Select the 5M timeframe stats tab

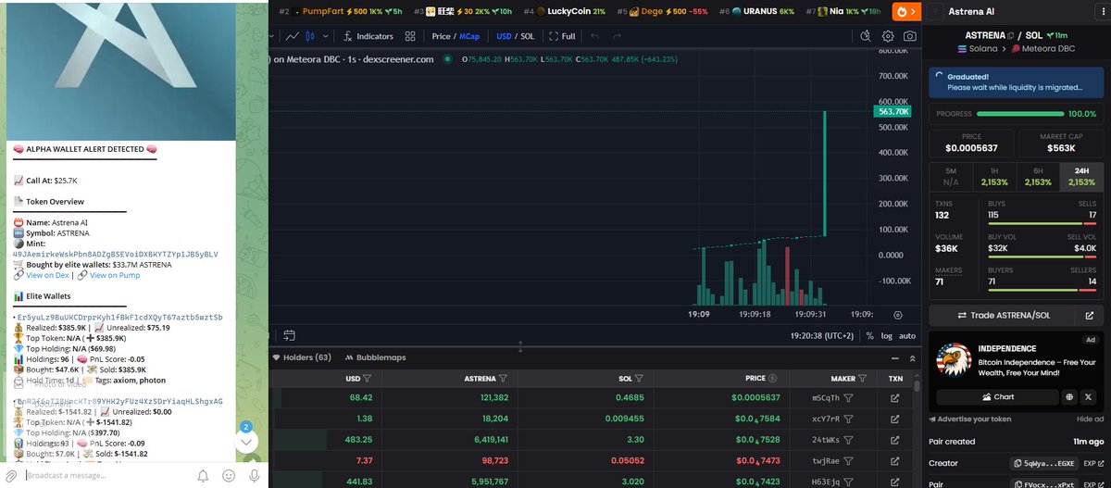coord(951,176)
